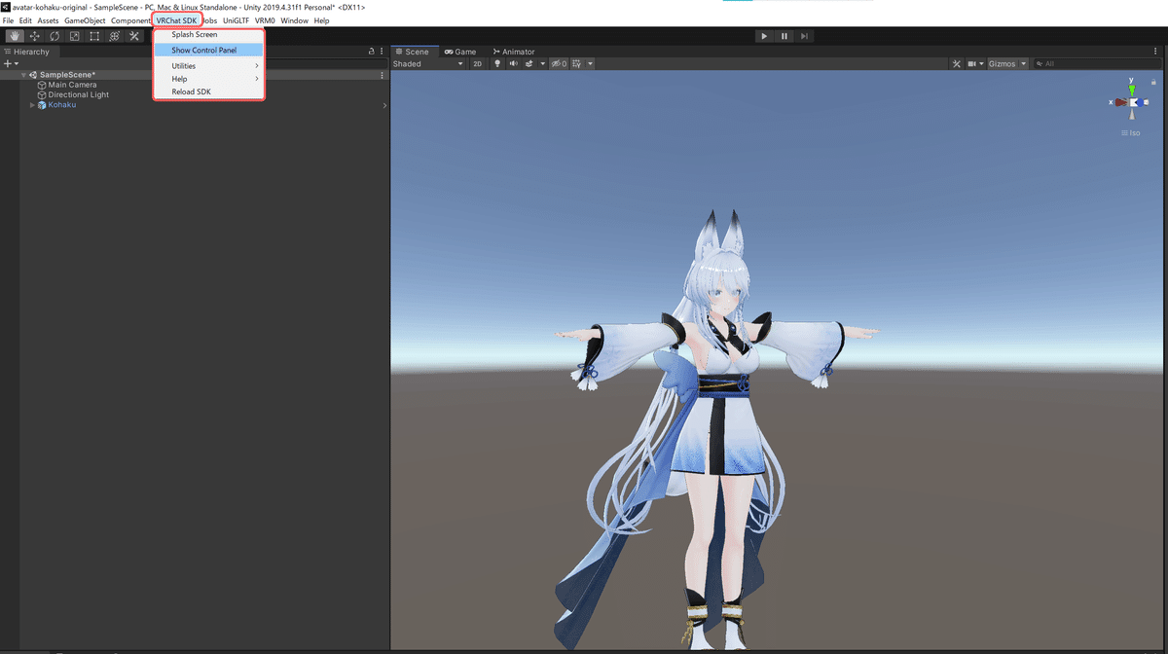Open the File menu
Image resolution: width=1168 pixels, height=654 pixels.
8,20
